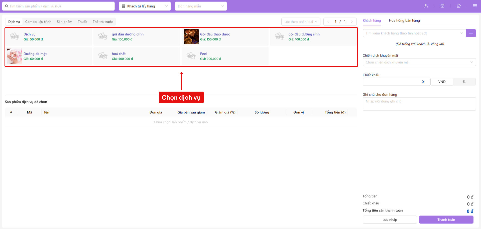Screen dimensions: 481x229
Task: Click the placeholder image of hoá chất
Action: click(x=103, y=56)
